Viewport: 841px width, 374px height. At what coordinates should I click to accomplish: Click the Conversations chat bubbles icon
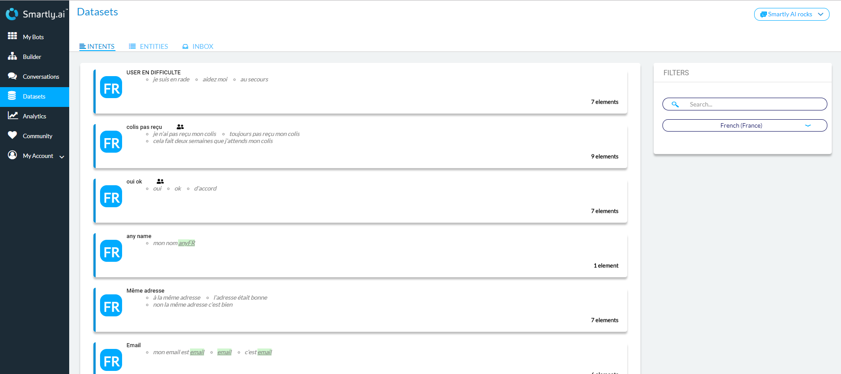click(12, 76)
